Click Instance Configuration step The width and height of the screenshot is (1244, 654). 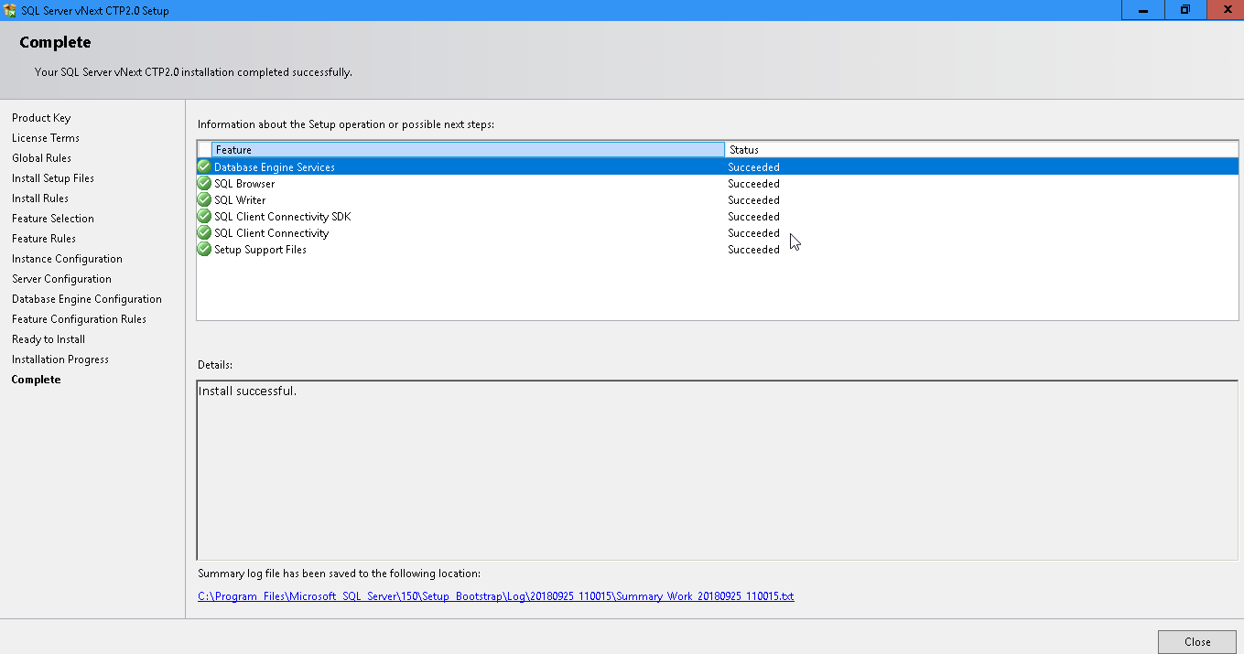67,259
